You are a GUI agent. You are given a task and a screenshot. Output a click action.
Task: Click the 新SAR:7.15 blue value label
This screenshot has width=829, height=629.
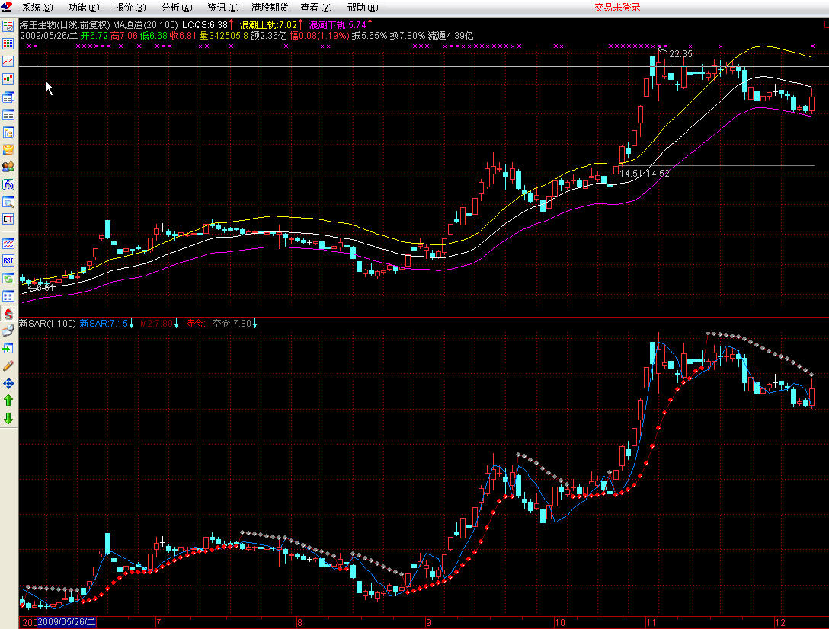(x=104, y=324)
